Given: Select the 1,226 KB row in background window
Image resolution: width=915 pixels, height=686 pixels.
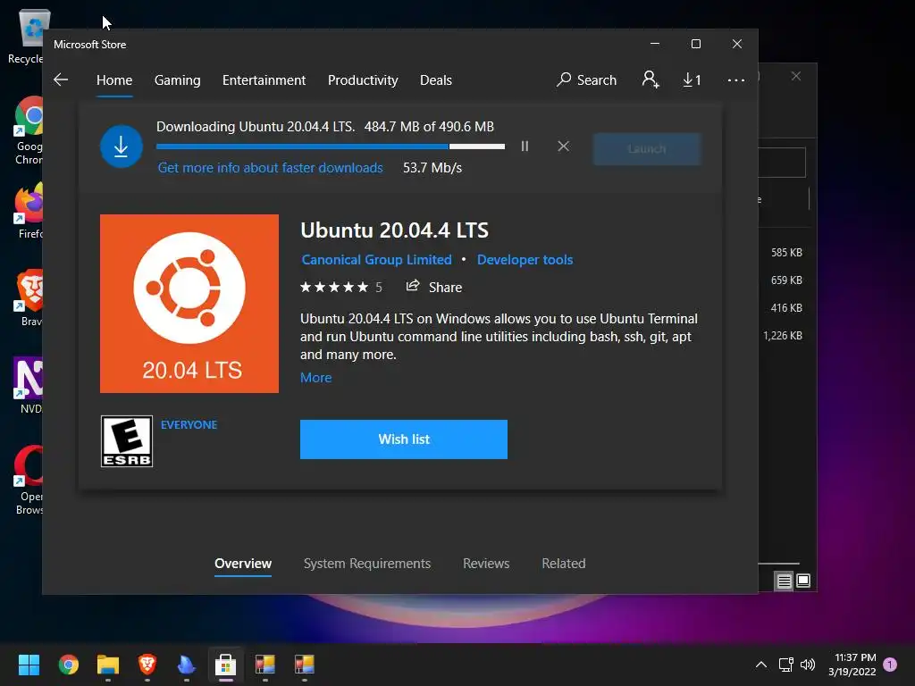Looking at the screenshot, I should click(x=785, y=336).
